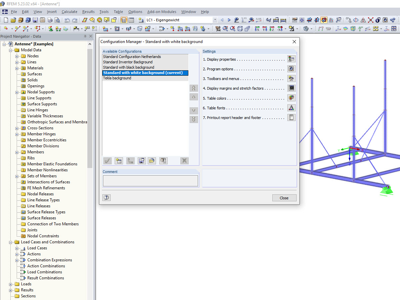Click the new configuration icon below the list
Image resolution: width=400 pixels, height=300 pixels.
pos(118,161)
